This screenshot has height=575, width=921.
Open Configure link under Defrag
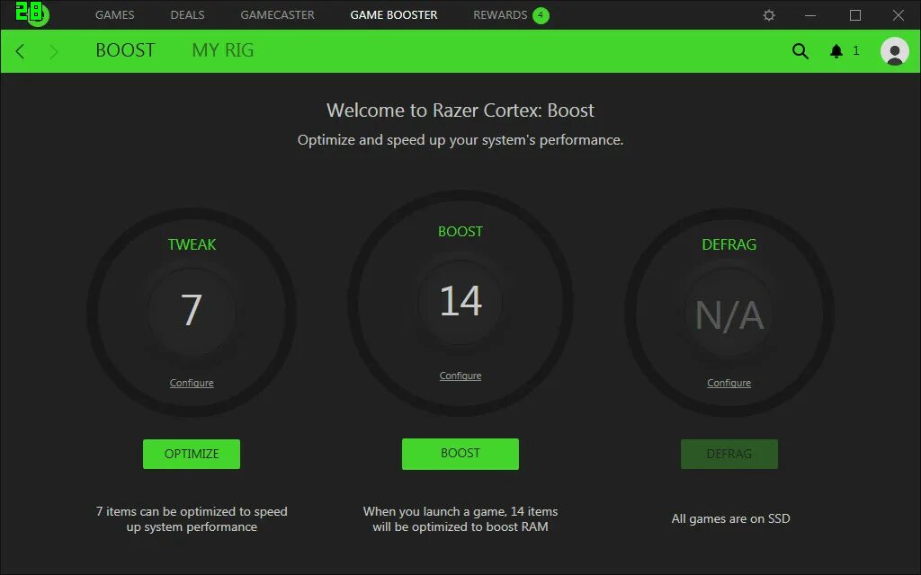click(x=729, y=383)
